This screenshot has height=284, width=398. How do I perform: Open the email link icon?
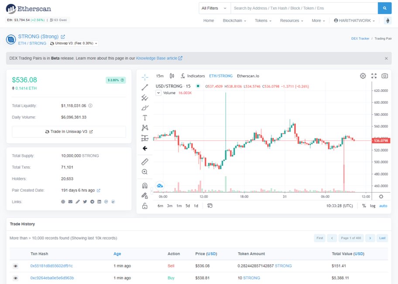(x=70, y=202)
